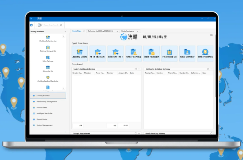Open the Sales Package sidebar item
This screenshot has width=243, height=160.
48,59
